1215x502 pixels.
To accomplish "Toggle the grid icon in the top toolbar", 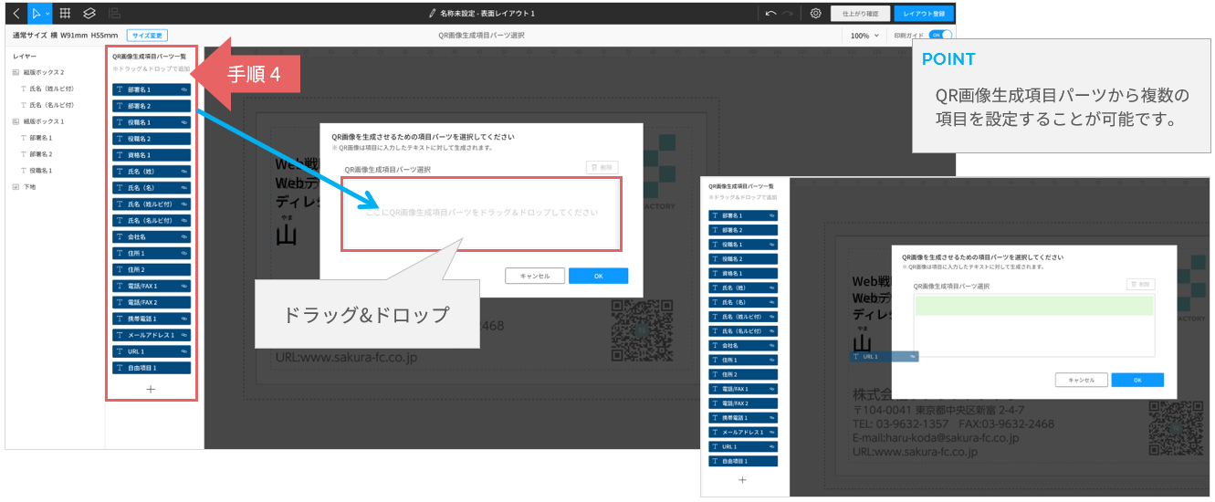I will click(x=65, y=14).
